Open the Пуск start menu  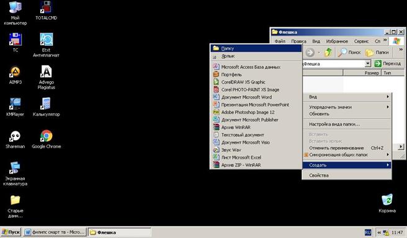coord(11,232)
